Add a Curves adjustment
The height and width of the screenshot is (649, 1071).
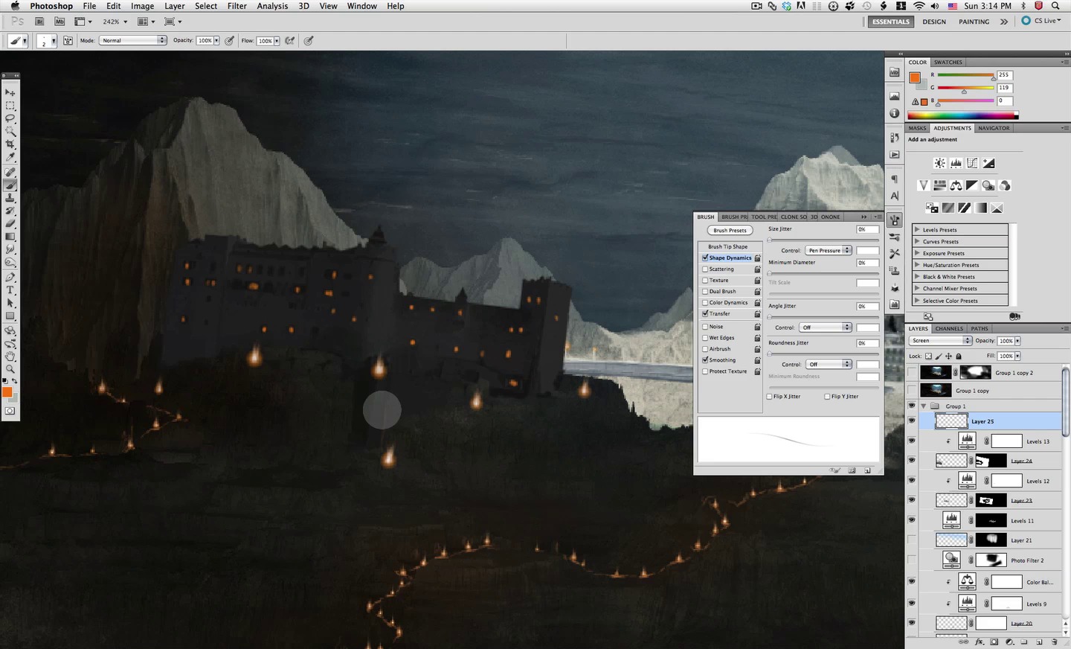[972, 163]
